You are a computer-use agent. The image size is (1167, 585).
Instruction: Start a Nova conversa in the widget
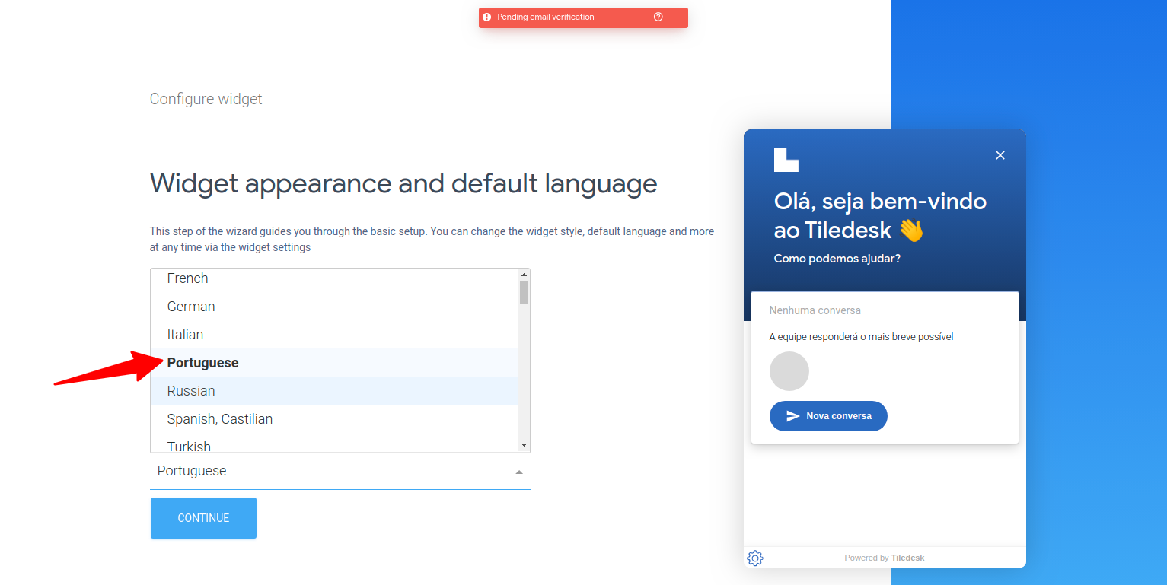[828, 416]
